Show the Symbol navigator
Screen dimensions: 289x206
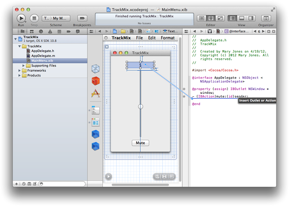[x=32, y=31]
